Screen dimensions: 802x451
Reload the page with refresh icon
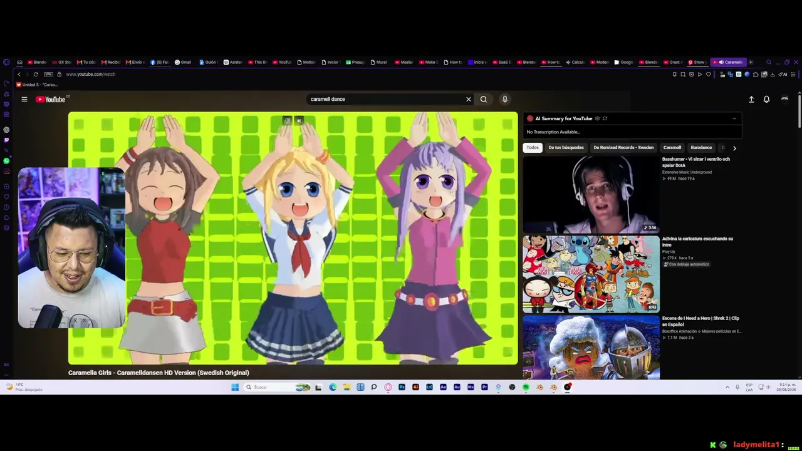click(36, 75)
